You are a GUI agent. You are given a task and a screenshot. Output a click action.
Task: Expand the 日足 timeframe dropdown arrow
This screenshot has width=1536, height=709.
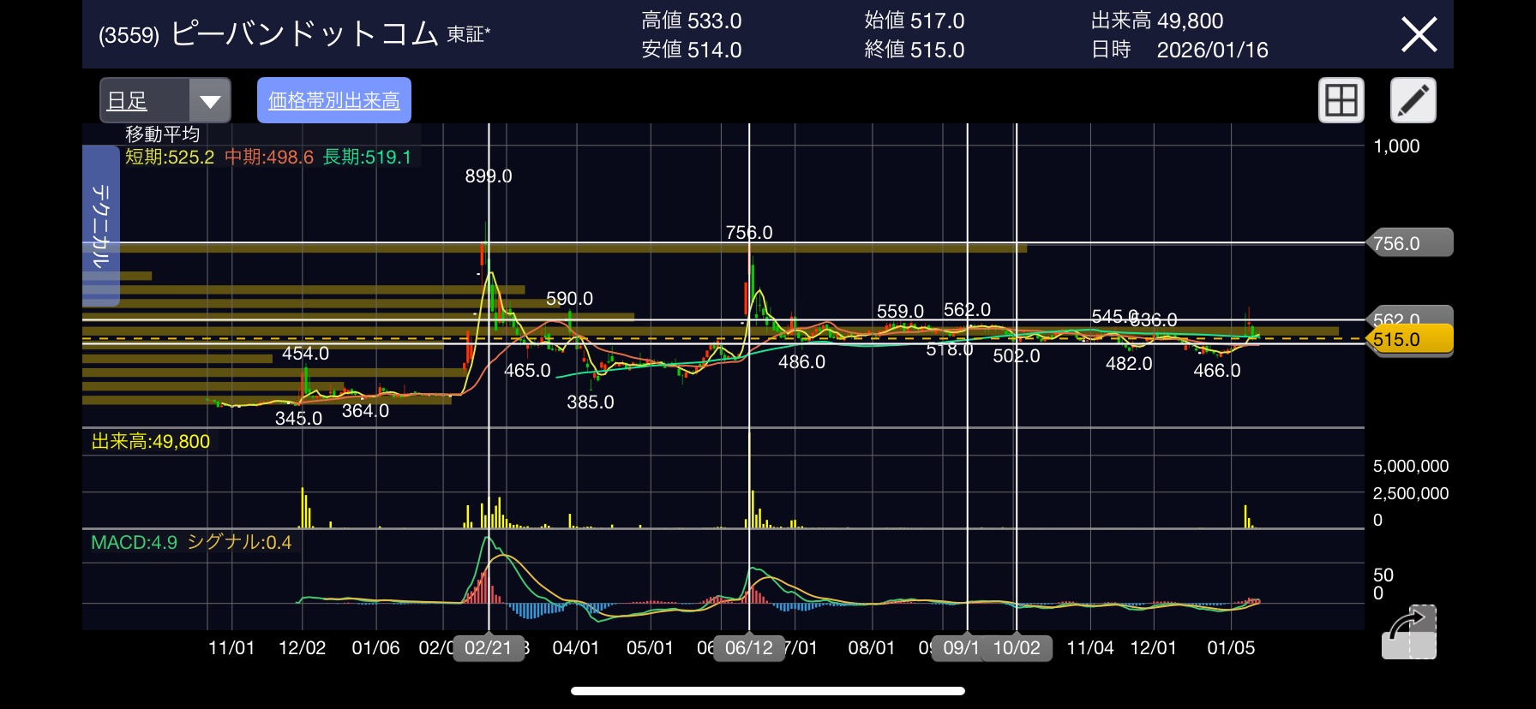210,101
